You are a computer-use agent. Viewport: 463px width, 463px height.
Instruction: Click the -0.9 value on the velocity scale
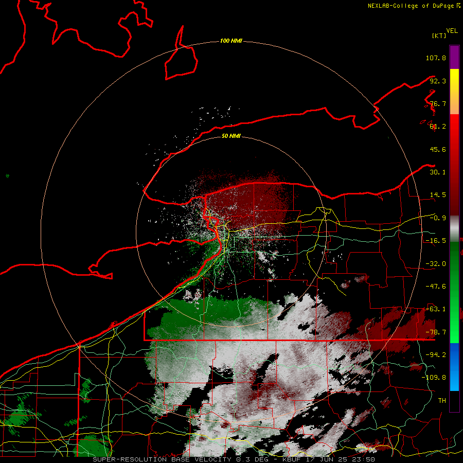click(x=438, y=218)
